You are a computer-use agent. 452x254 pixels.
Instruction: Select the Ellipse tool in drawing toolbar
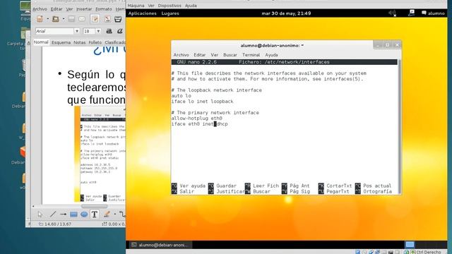[x=84, y=214]
